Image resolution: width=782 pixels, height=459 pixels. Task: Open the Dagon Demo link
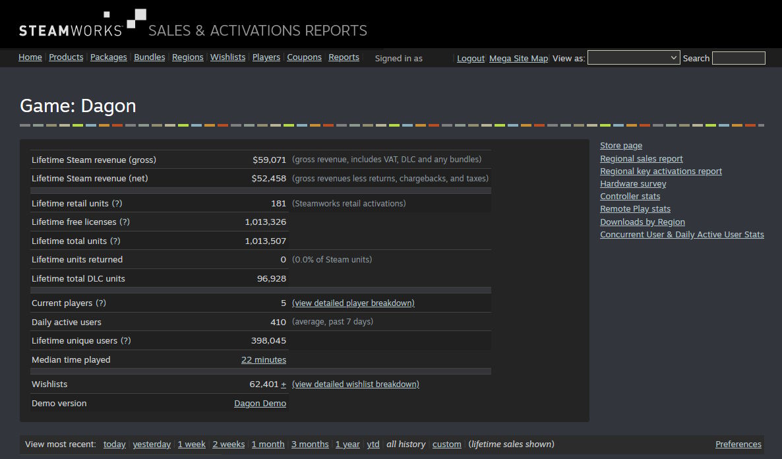260,403
